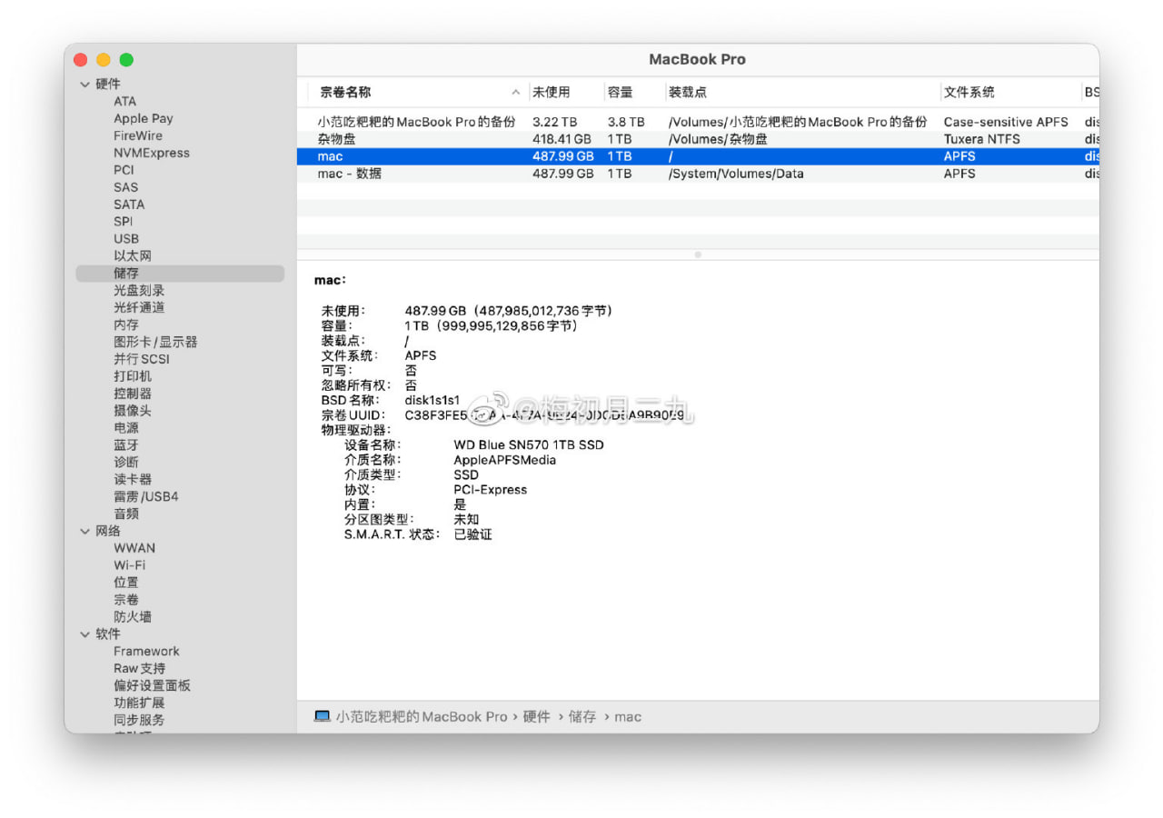
Task: Collapse the 软件 section in the sidebar
Action: (x=85, y=634)
